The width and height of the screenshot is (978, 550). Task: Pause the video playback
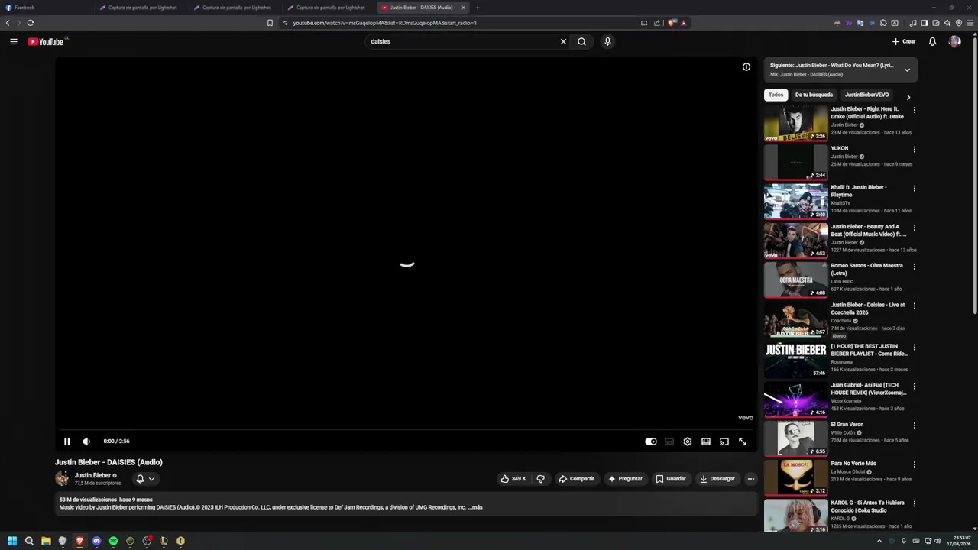pos(66,441)
